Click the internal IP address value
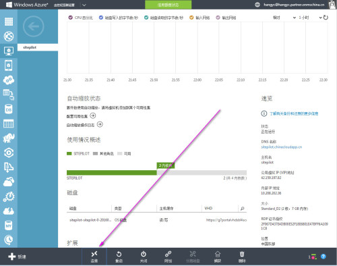 click(271, 193)
